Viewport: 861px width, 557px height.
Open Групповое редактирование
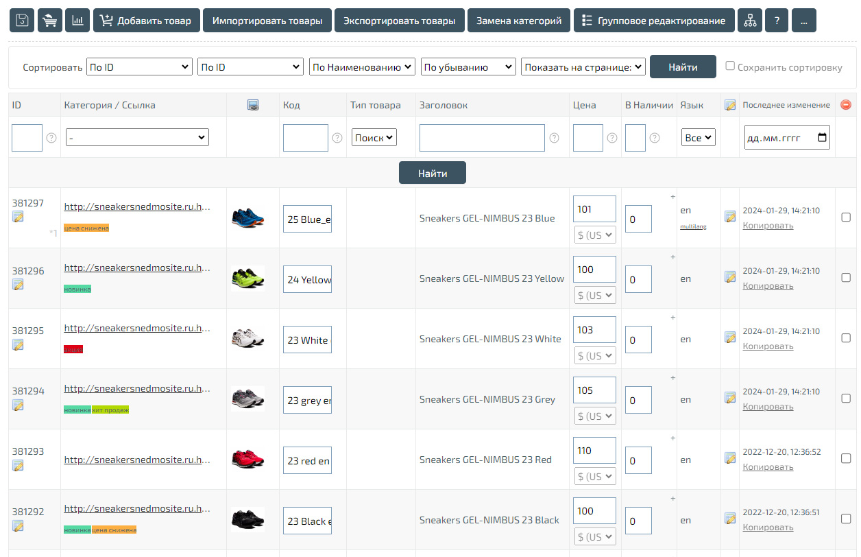coord(653,21)
